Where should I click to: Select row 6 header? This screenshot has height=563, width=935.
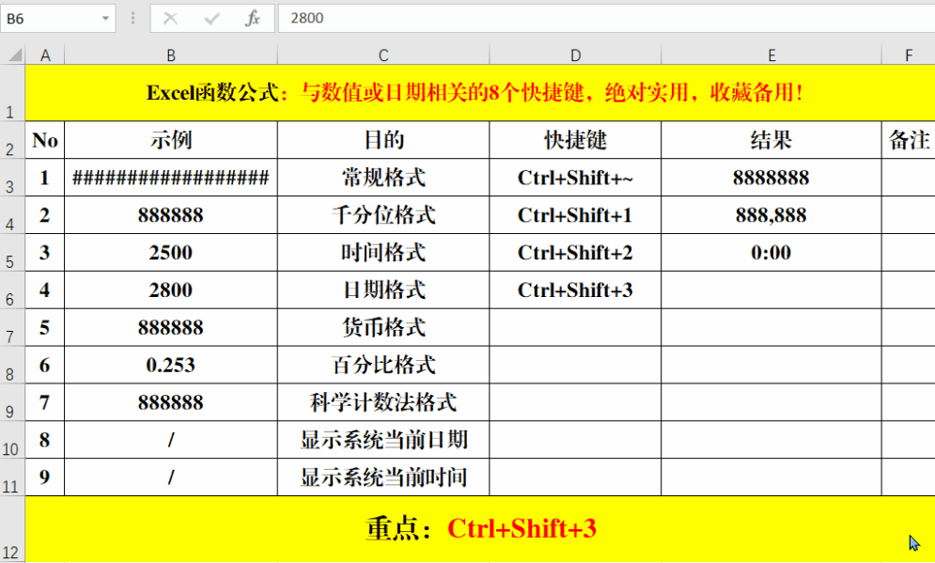point(12,289)
